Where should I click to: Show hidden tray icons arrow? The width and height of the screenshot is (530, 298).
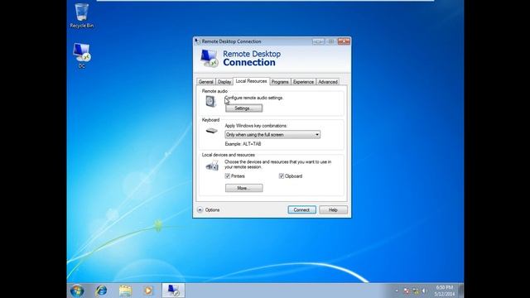coord(397,291)
